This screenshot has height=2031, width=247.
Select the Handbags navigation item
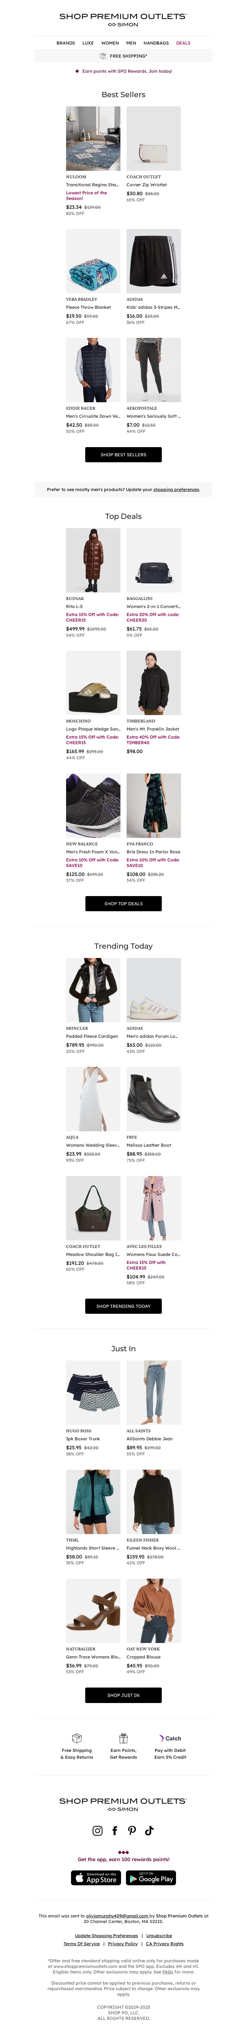(156, 43)
